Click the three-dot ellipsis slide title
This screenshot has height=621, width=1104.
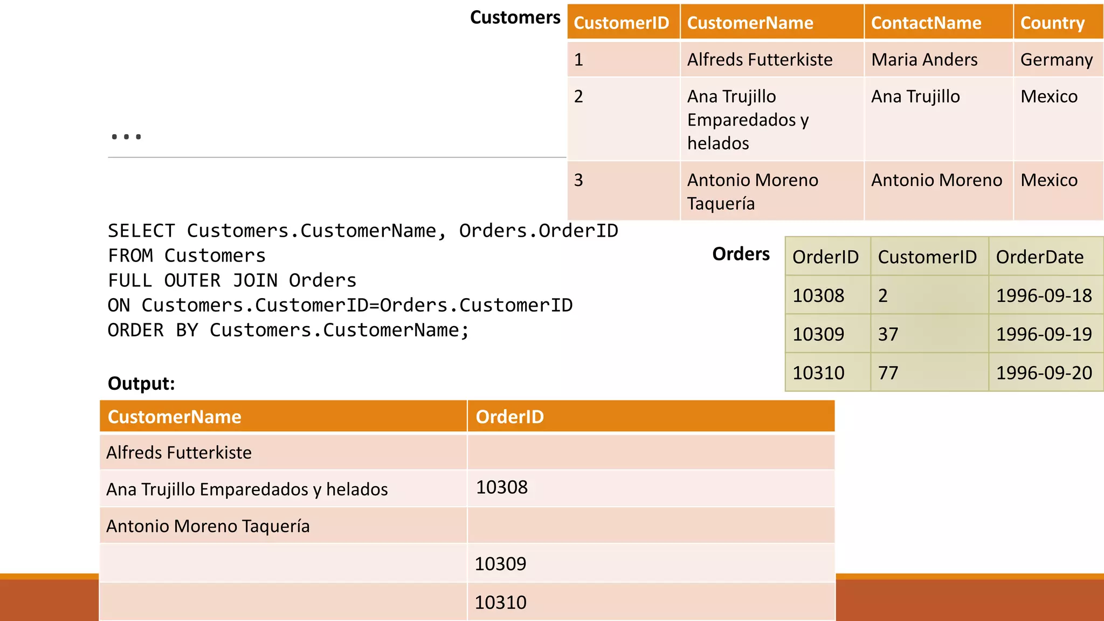click(x=126, y=137)
